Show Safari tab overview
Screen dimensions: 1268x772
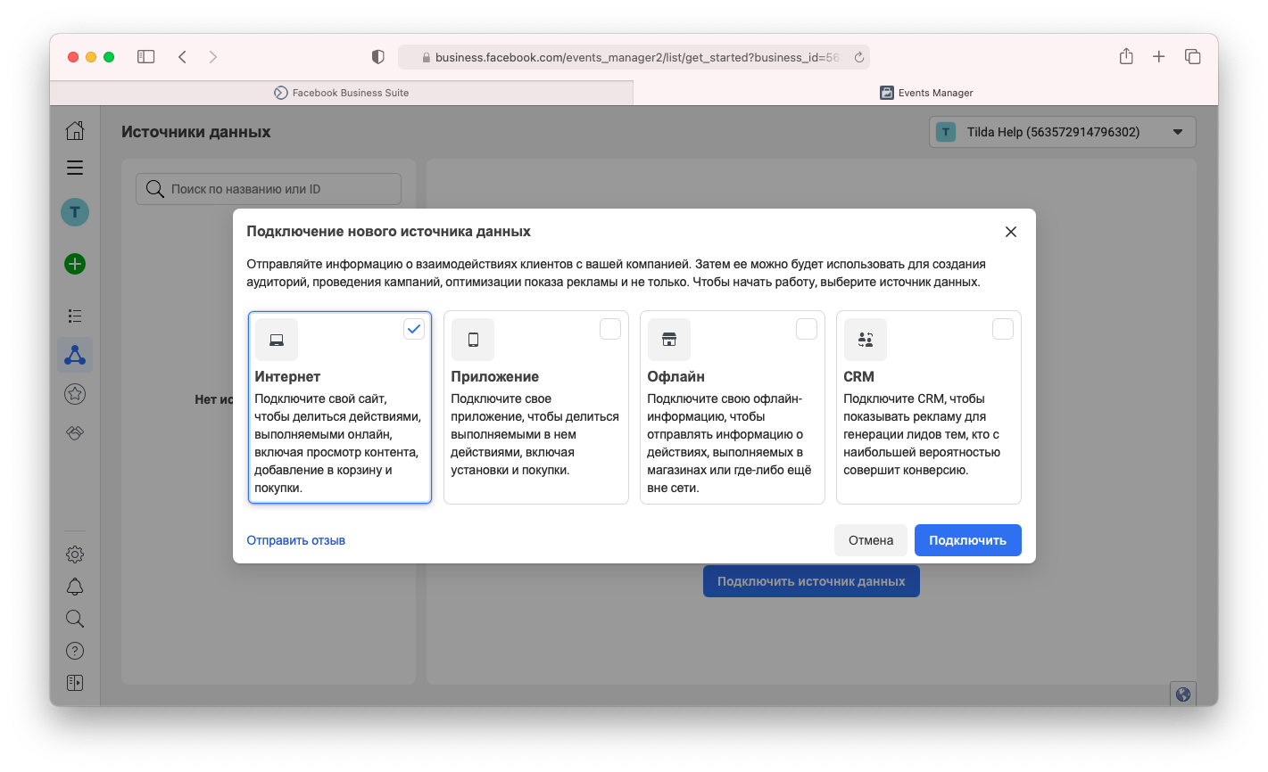point(1192,57)
